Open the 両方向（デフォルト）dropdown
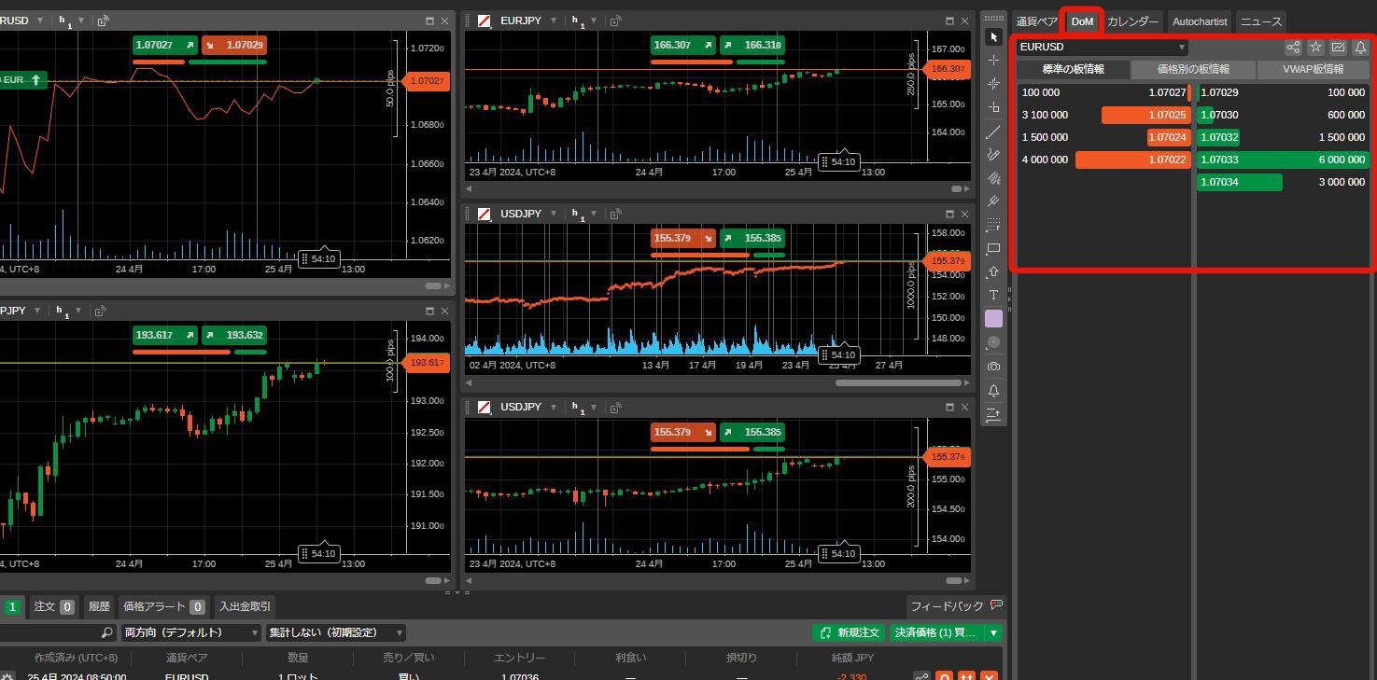 click(191, 632)
